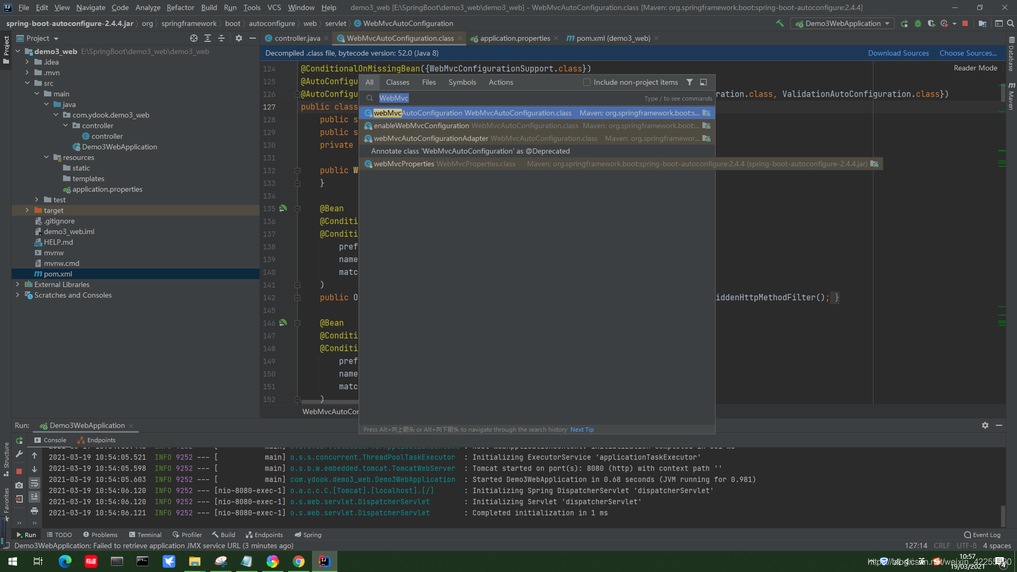Click the filter icon in search popup
This screenshot has width=1017, height=572.
pos(690,82)
